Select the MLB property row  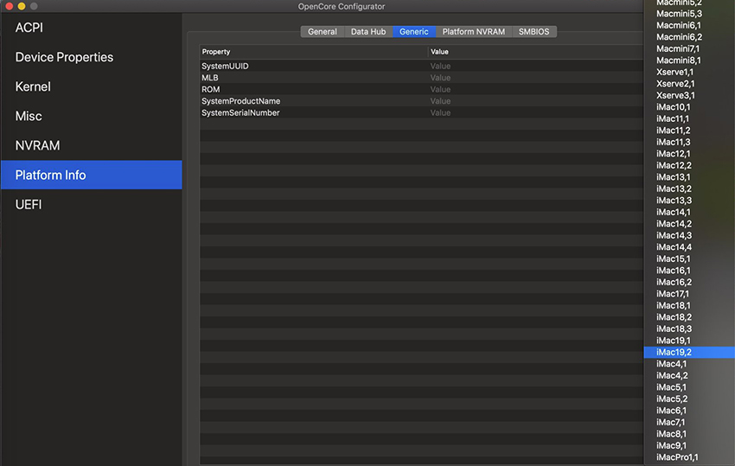[x=421, y=78]
